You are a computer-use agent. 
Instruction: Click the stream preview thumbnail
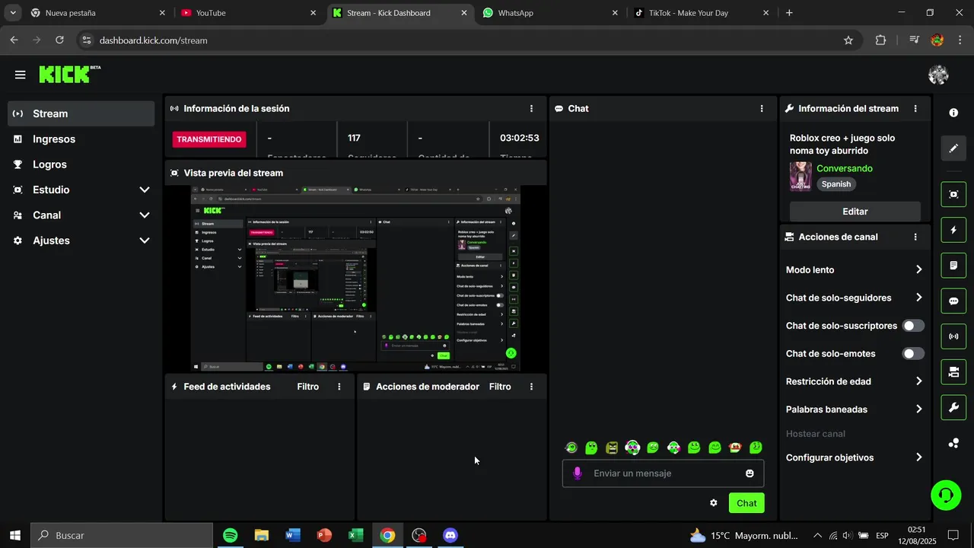click(355, 279)
